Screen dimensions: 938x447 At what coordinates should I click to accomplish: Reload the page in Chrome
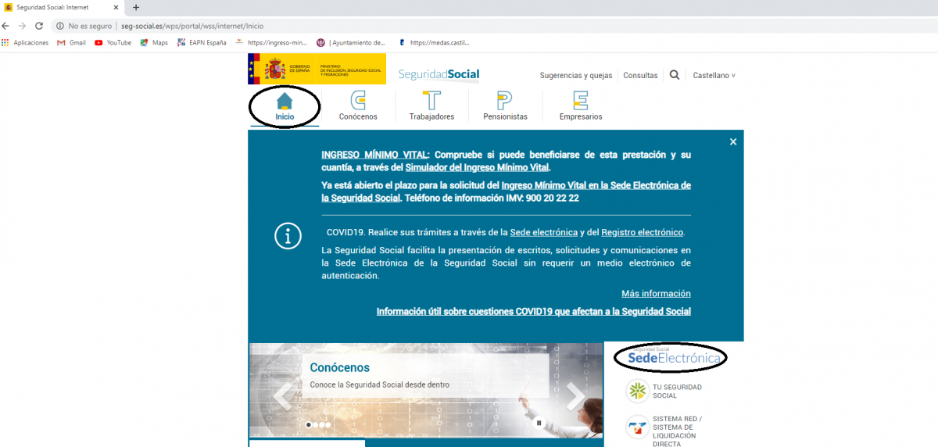[39, 26]
